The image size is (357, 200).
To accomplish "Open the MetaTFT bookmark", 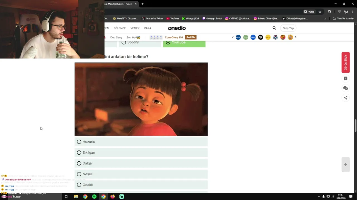I will (125, 19).
